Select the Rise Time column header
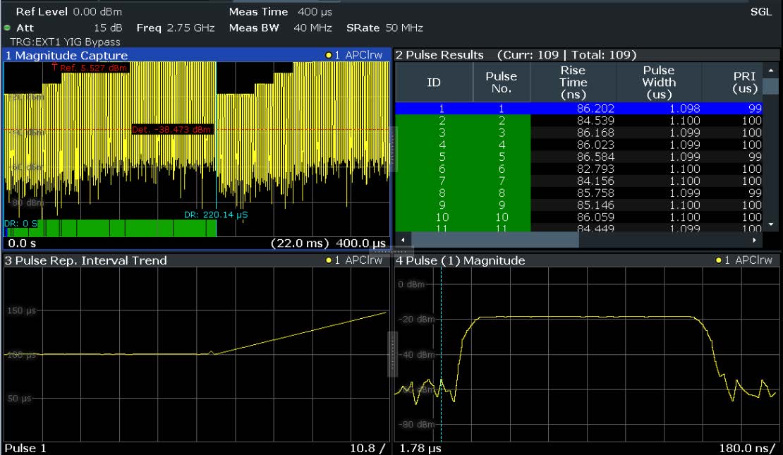This screenshot has height=455, width=783. [573, 83]
